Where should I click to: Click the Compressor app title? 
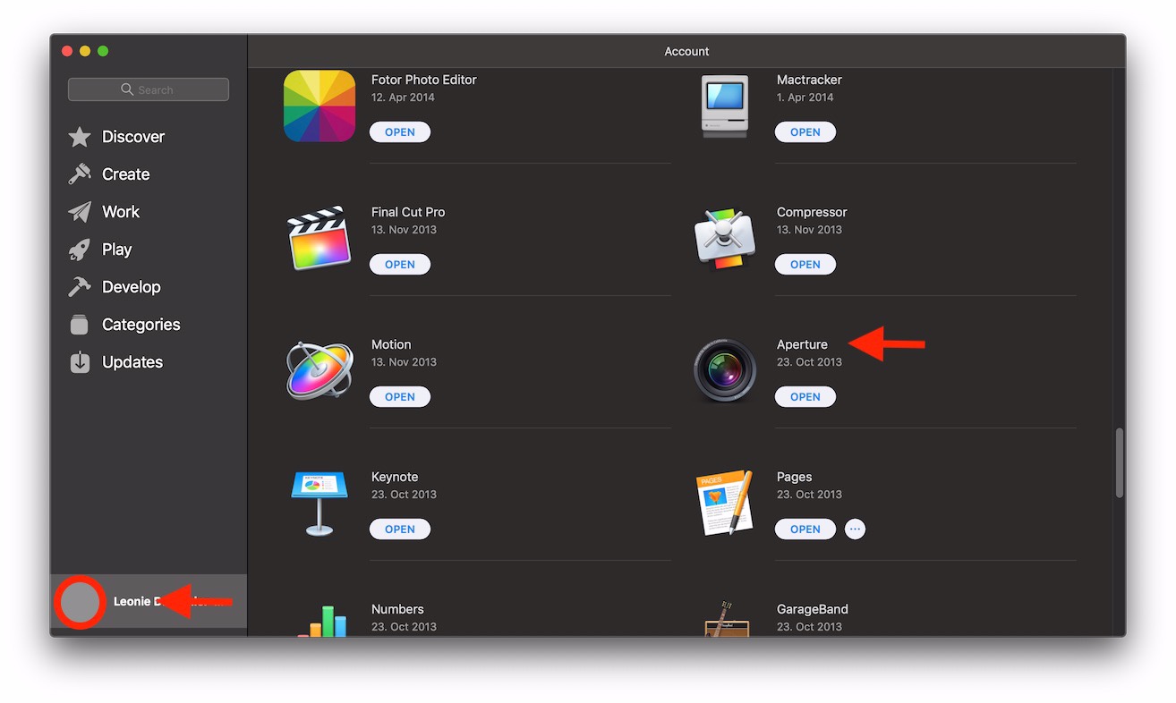812,212
